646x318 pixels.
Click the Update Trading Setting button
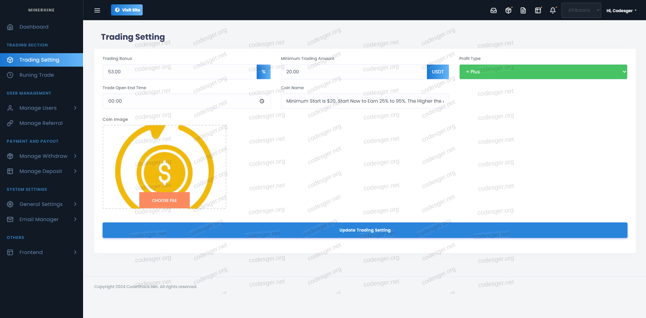(365, 230)
